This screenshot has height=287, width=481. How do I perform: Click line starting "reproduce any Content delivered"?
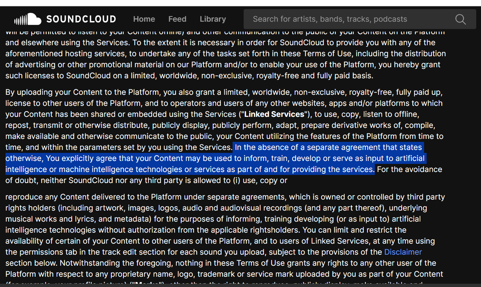(225, 197)
